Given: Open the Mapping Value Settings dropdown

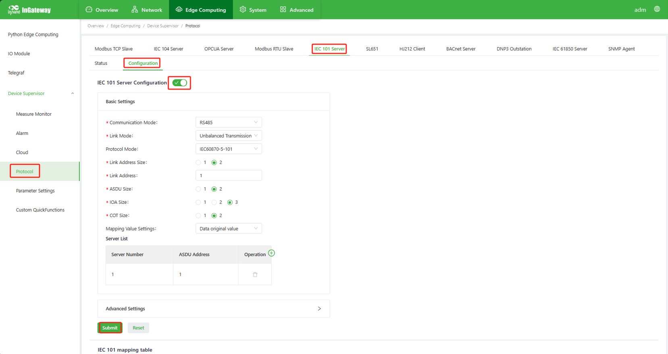Looking at the screenshot, I should 228,229.
